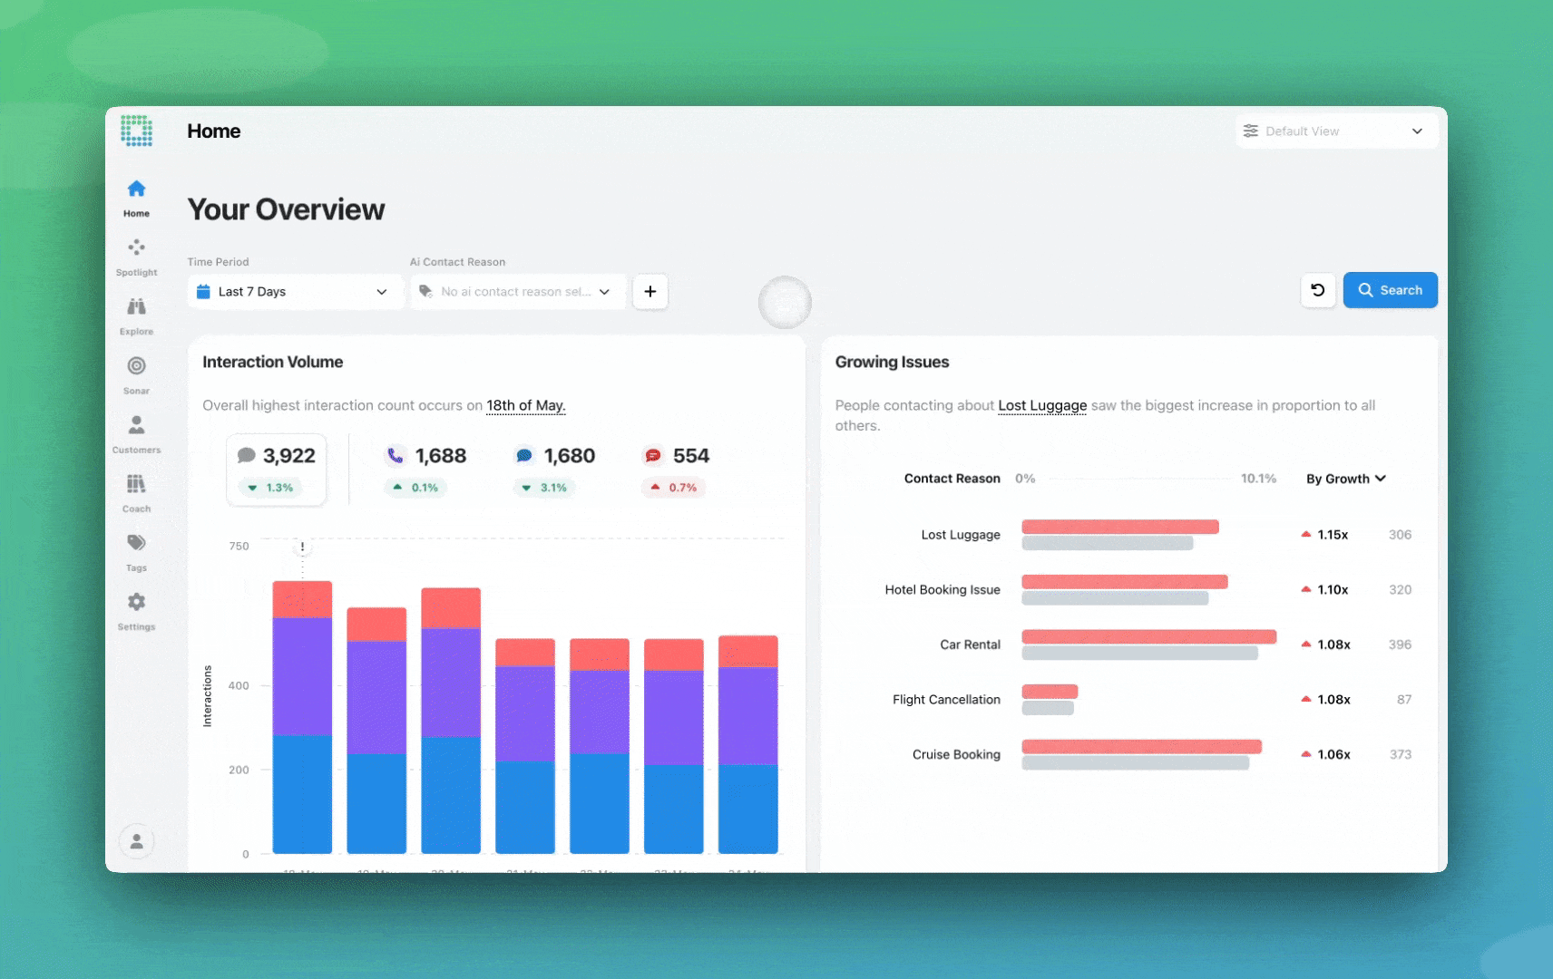Click the Contact Reason column header

[x=952, y=479]
